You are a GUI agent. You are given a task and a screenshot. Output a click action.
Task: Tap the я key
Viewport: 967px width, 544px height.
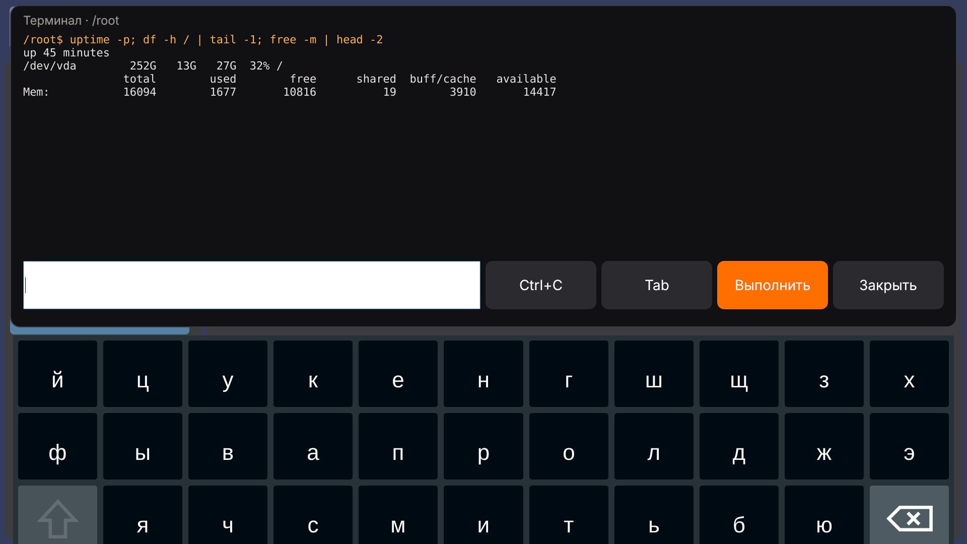(143, 516)
